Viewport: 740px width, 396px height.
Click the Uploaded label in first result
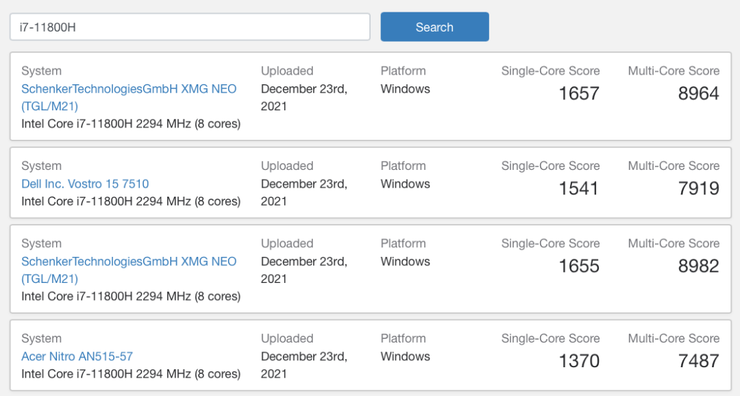[x=286, y=71]
